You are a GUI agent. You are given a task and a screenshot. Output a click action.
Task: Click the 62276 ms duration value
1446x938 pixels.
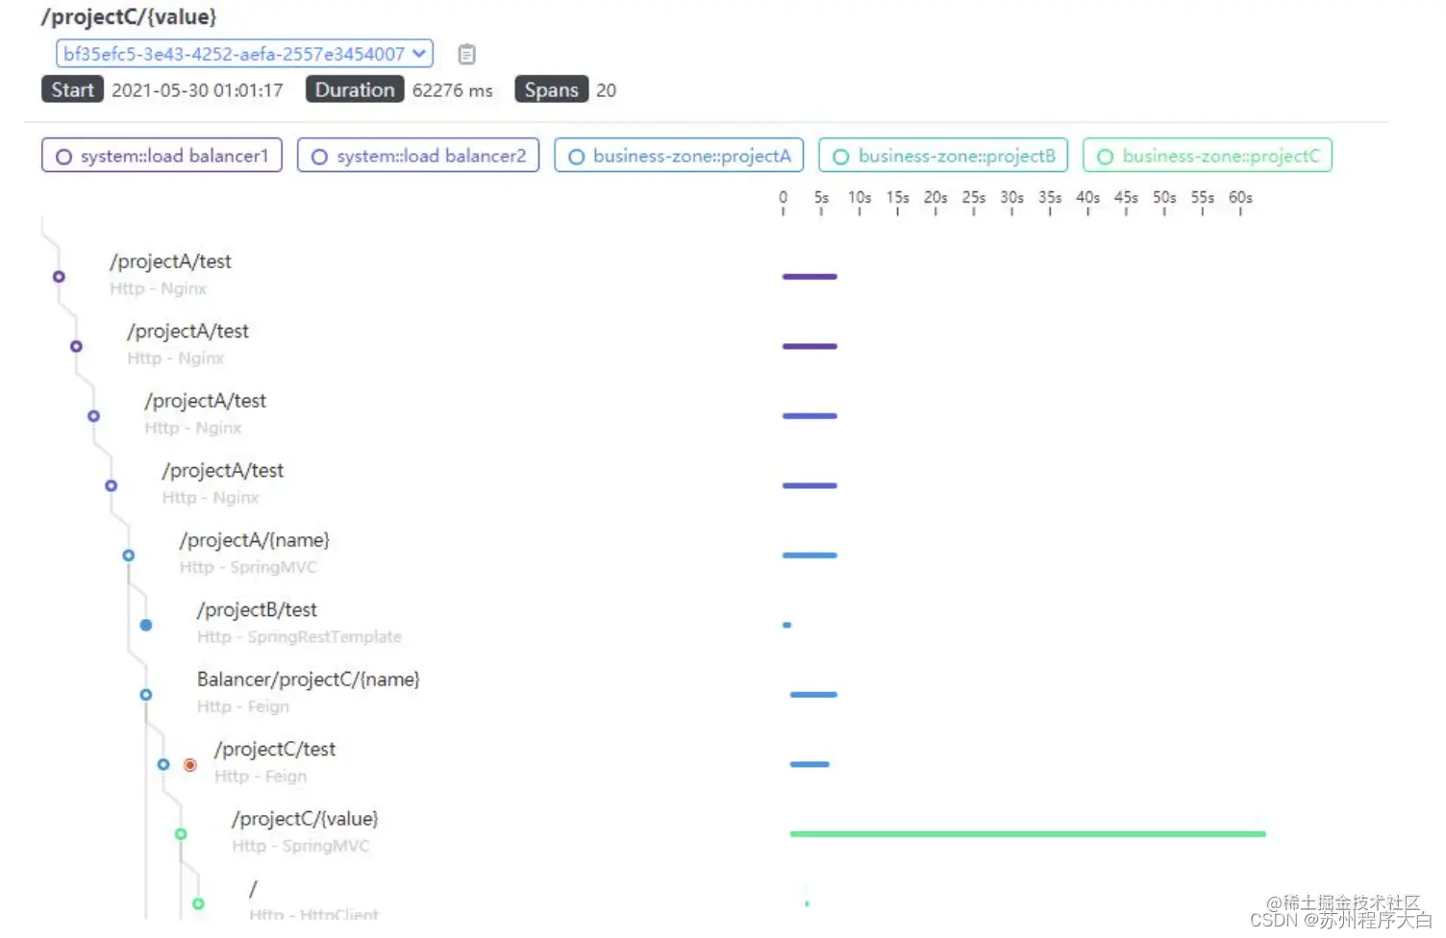click(452, 90)
